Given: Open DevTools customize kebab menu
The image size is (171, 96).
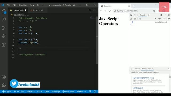Looking at the screenshot, I should point(165,15).
